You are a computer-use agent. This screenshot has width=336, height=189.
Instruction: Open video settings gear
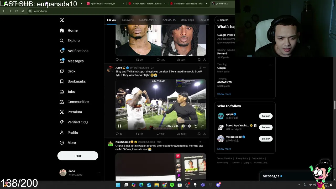tap(190, 126)
